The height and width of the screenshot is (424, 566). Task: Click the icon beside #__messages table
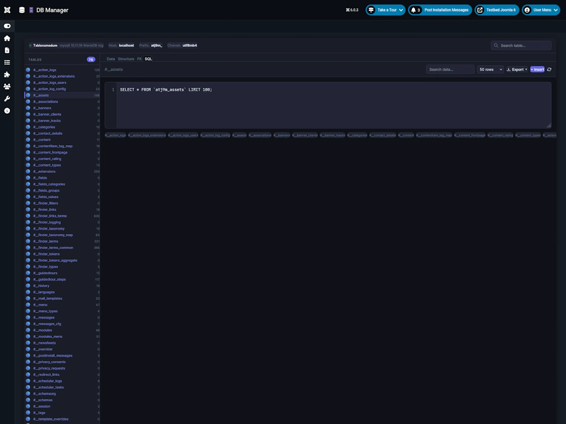[28, 317]
